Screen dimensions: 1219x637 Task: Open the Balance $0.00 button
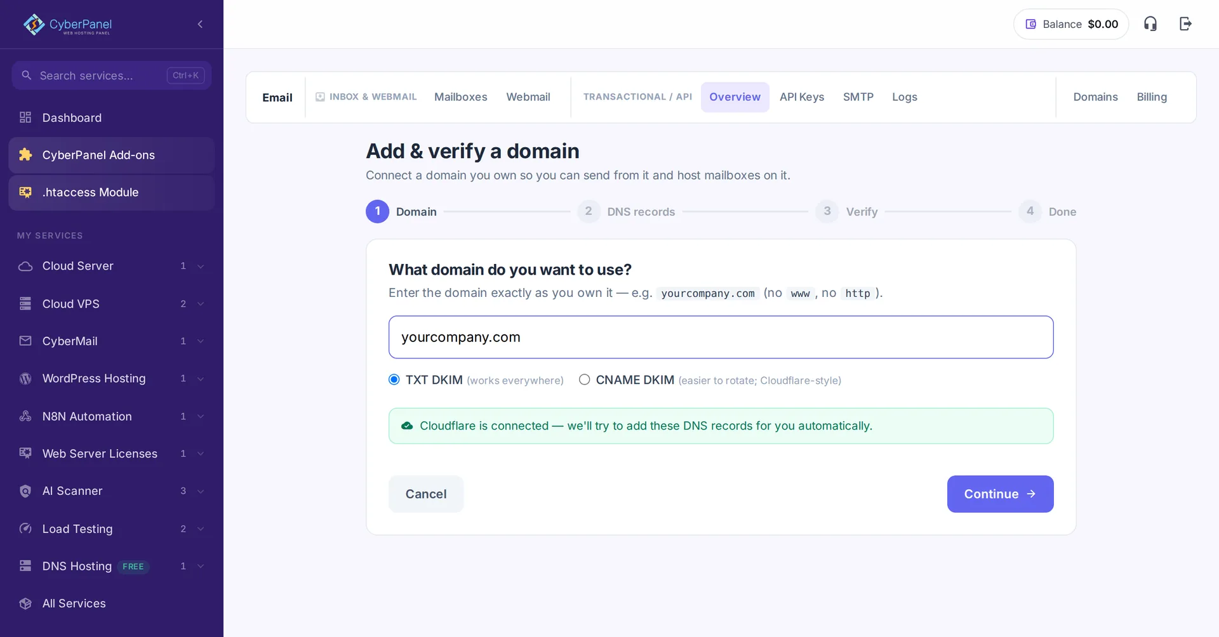1071,24
